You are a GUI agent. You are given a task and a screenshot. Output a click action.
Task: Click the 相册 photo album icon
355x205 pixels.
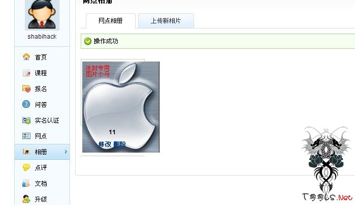click(26, 152)
